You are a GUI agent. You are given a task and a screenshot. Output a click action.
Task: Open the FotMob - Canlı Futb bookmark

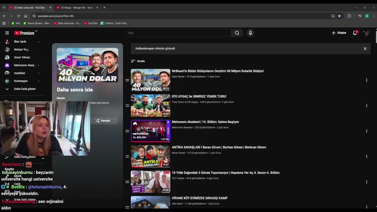pyautogui.click(x=114, y=23)
